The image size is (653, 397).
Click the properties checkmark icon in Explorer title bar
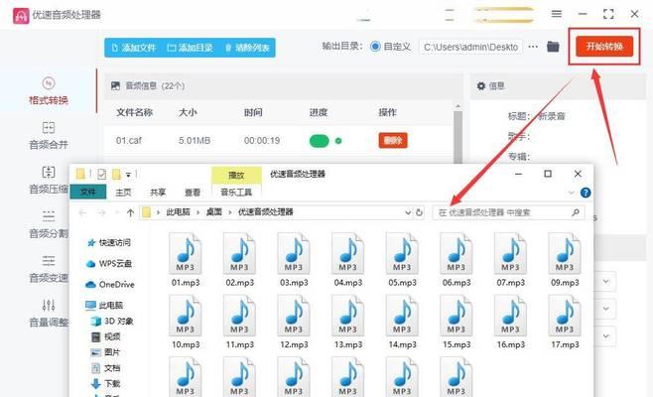tap(101, 174)
